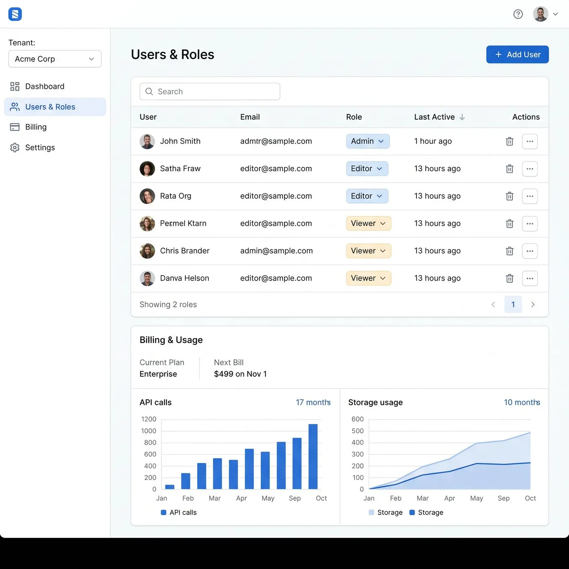Click the Role column header
Image resolution: width=569 pixels, height=569 pixels.
354,117
